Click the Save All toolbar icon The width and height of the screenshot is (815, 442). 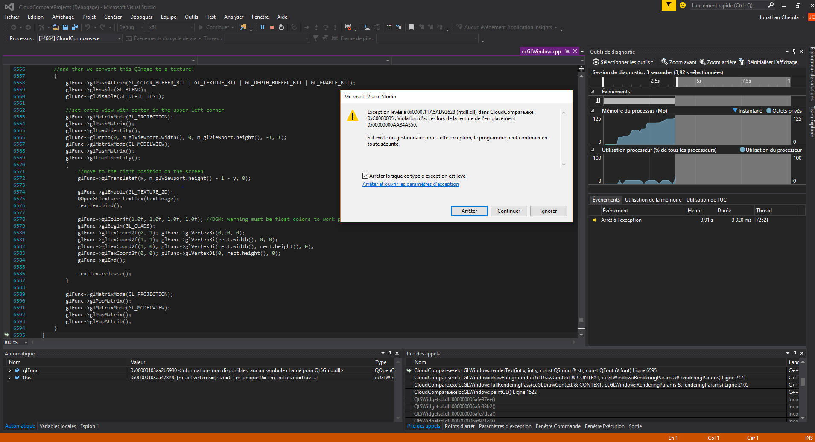74,27
